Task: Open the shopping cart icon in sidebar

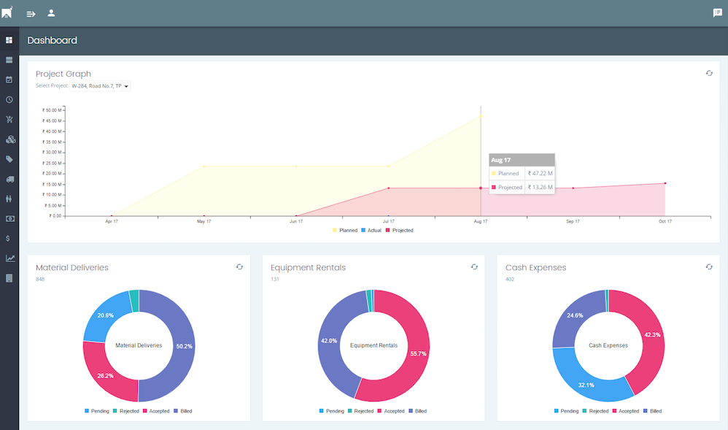Action: [x=9, y=119]
